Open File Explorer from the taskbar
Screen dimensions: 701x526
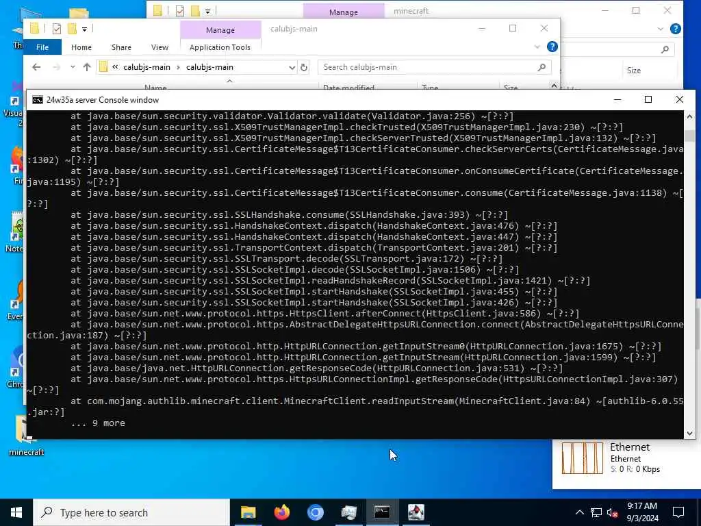[248, 512]
